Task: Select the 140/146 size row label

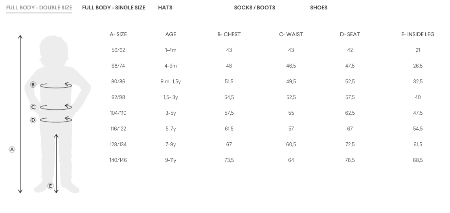Action: (118, 160)
